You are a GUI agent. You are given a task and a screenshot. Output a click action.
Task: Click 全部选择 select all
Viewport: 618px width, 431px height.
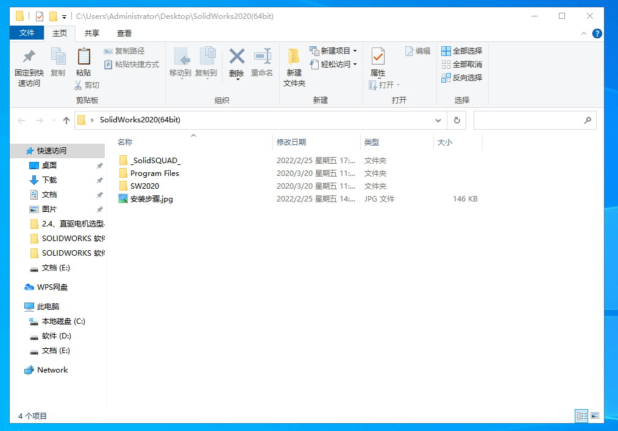pos(461,51)
